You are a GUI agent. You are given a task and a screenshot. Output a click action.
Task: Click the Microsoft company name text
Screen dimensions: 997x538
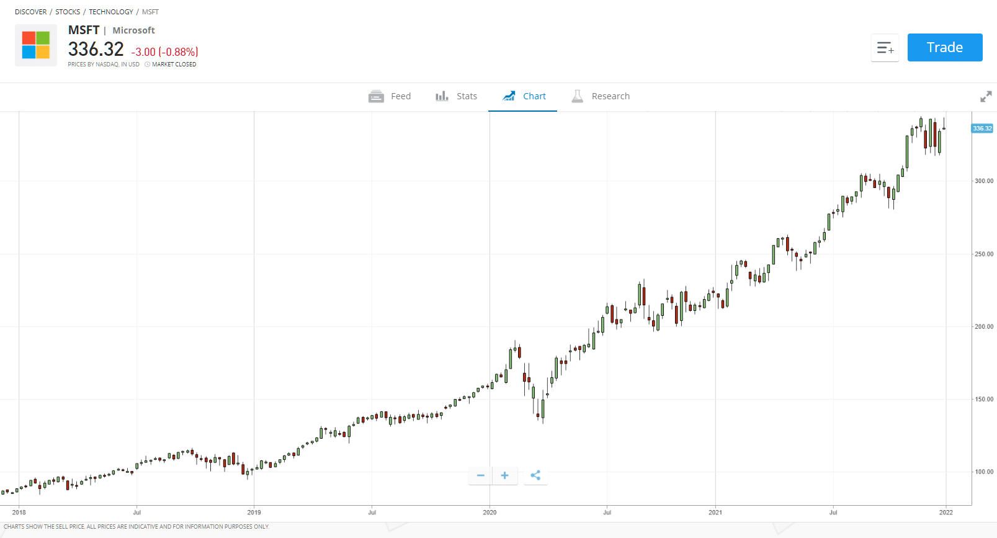[x=133, y=30]
